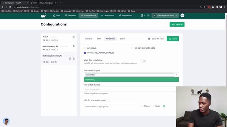Click the Pre-Install Plugins text field
This screenshot has height=127, width=227.
pos(129,75)
